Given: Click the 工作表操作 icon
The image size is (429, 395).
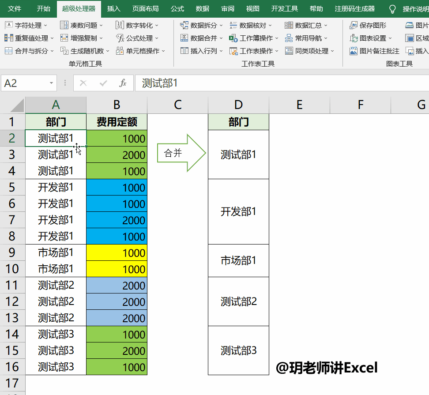Looking at the screenshot, I should [x=233, y=51].
